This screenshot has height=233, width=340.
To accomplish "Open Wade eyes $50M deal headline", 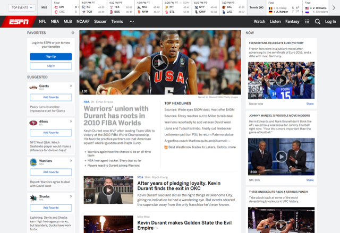I will tap(199, 109).
